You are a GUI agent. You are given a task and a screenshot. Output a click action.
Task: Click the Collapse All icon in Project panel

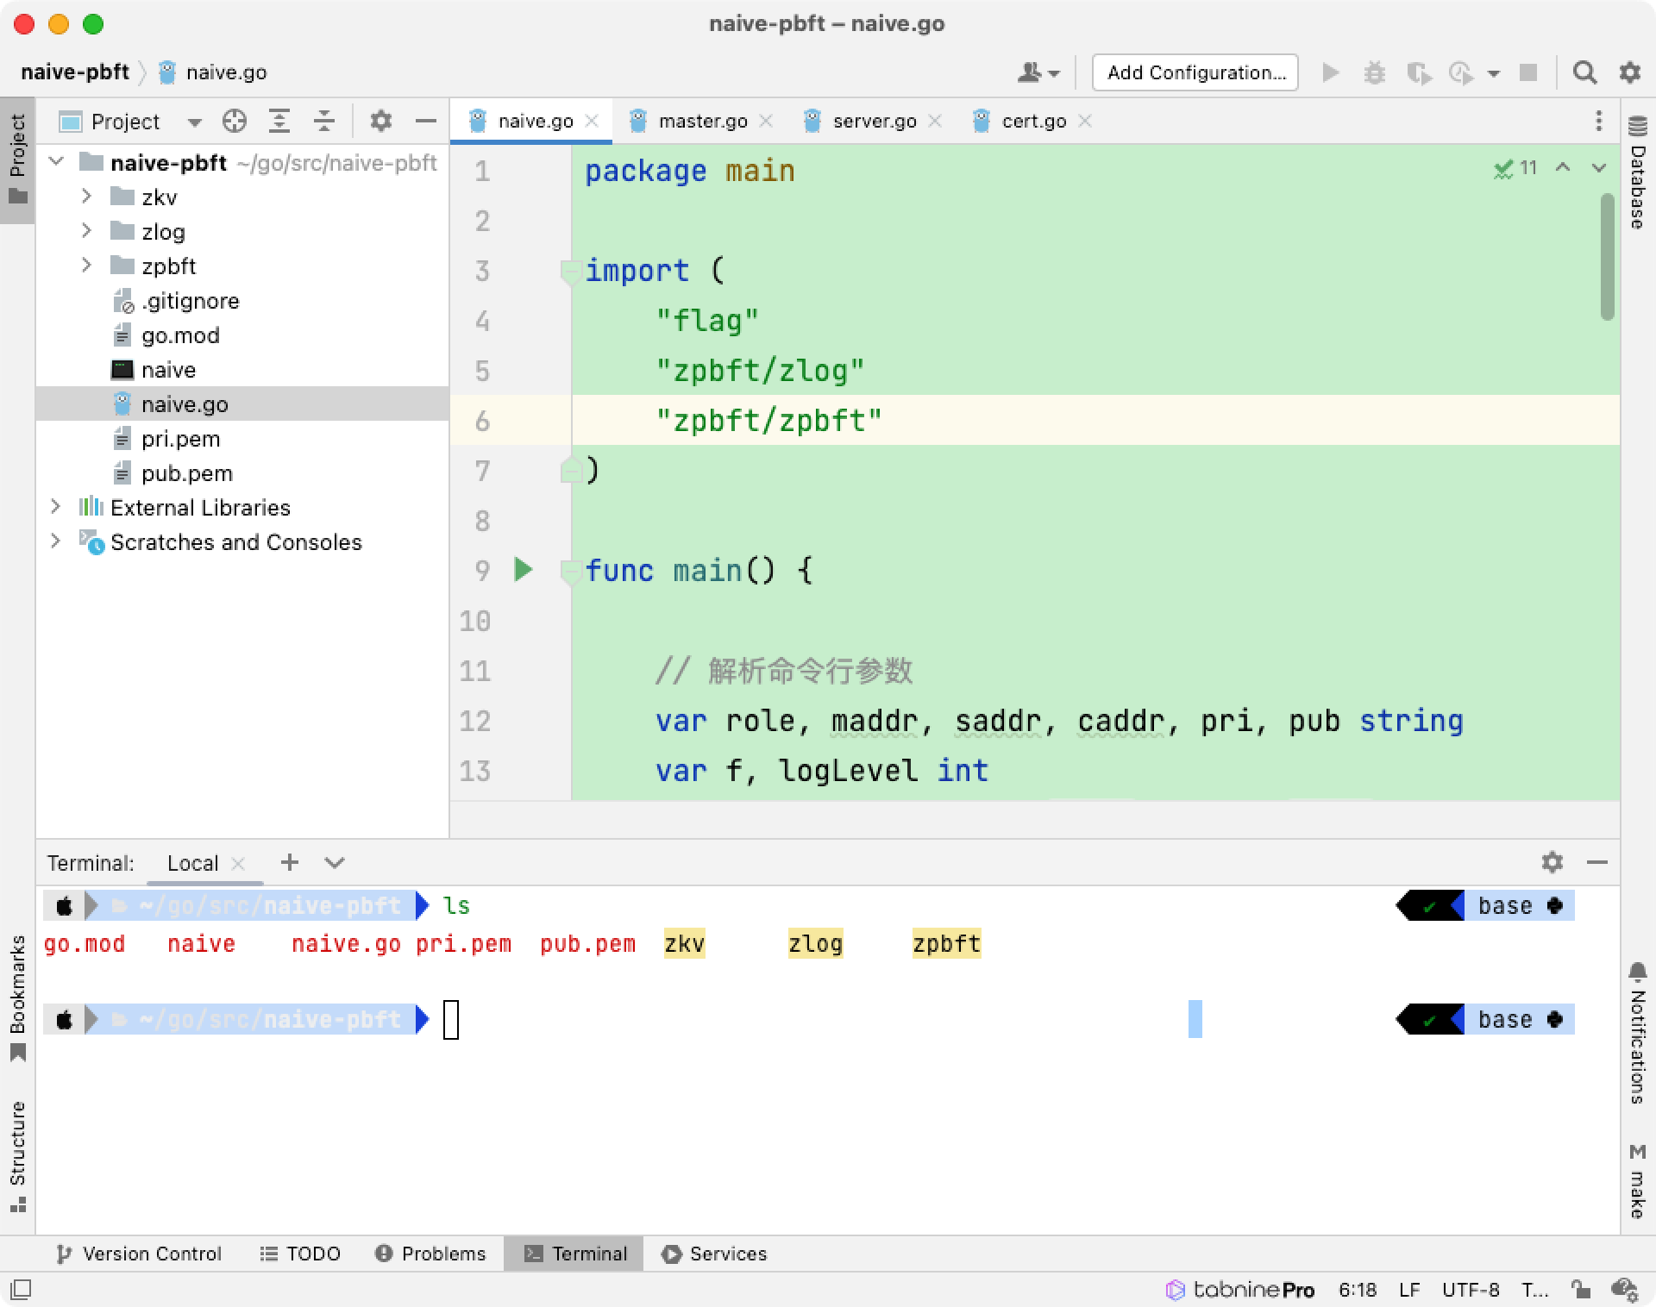coord(323,122)
